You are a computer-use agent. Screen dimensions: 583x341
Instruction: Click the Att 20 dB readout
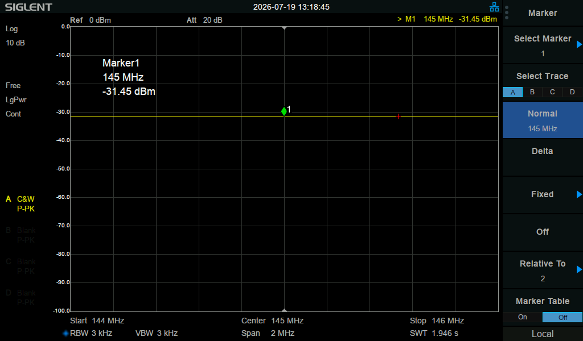pyautogui.click(x=204, y=20)
